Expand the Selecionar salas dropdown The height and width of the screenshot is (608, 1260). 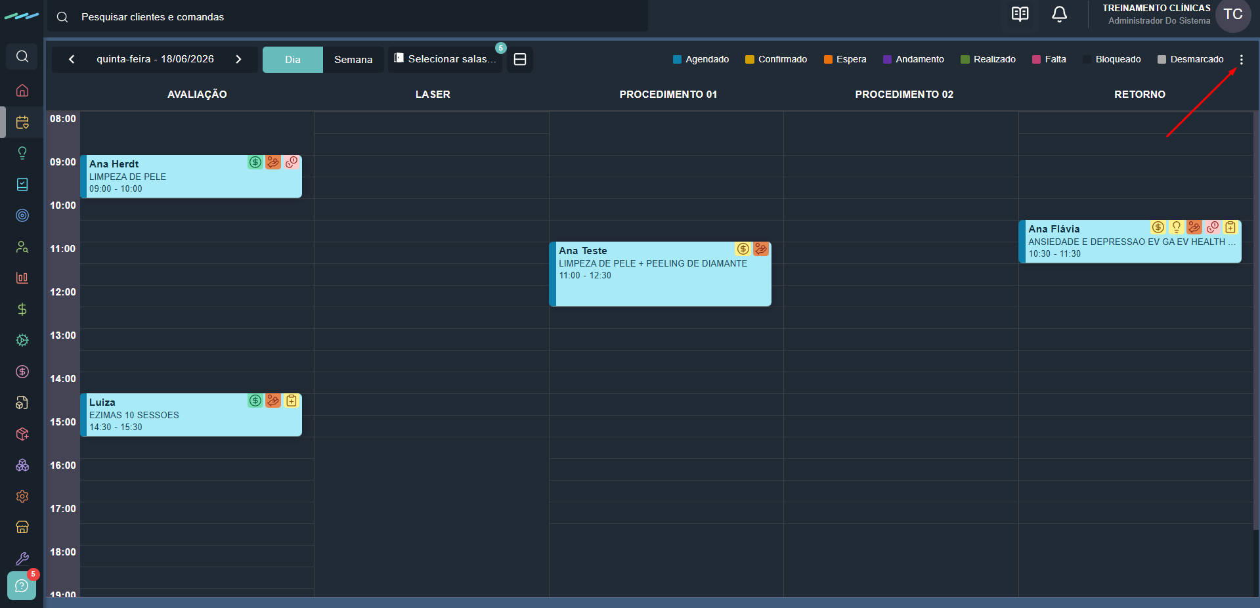pos(445,59)
